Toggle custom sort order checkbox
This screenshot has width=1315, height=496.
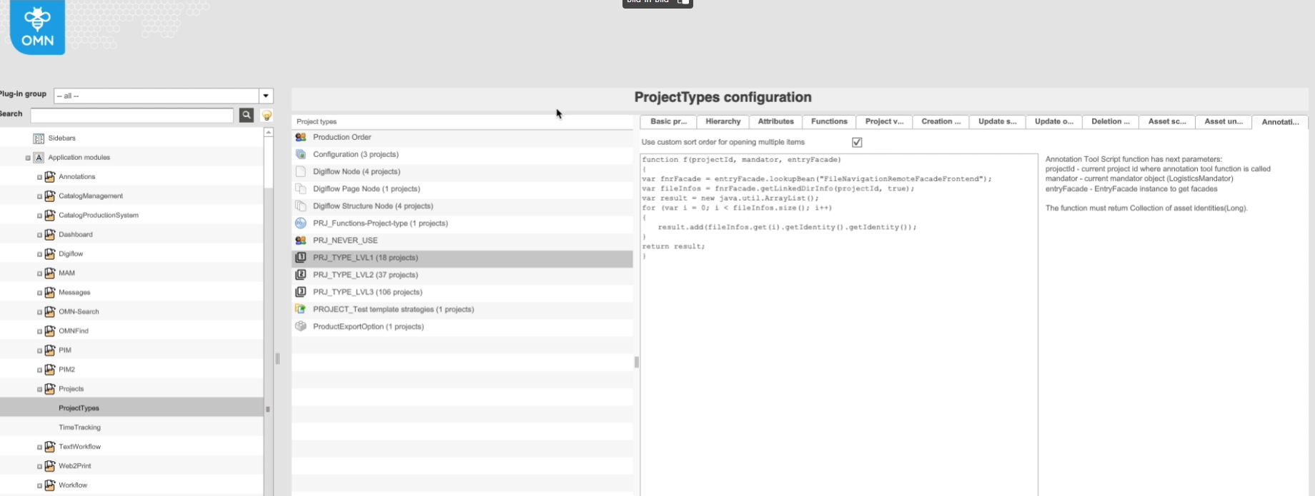tap(857, 143)
